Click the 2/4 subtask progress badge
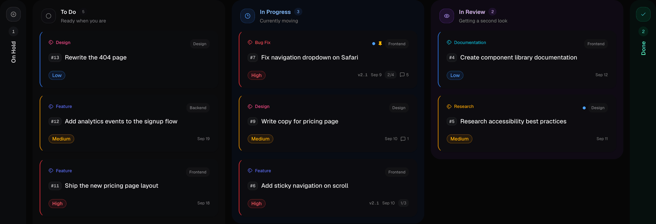656x224 pixels. click(390, 75)
